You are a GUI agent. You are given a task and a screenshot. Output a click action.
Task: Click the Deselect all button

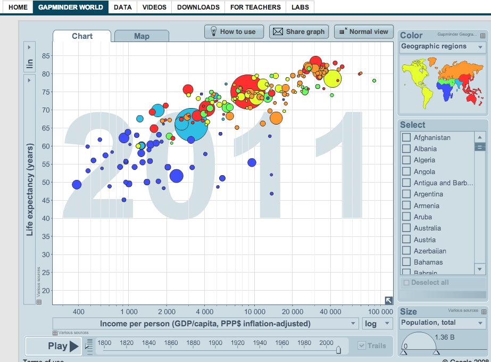point(443,283)
